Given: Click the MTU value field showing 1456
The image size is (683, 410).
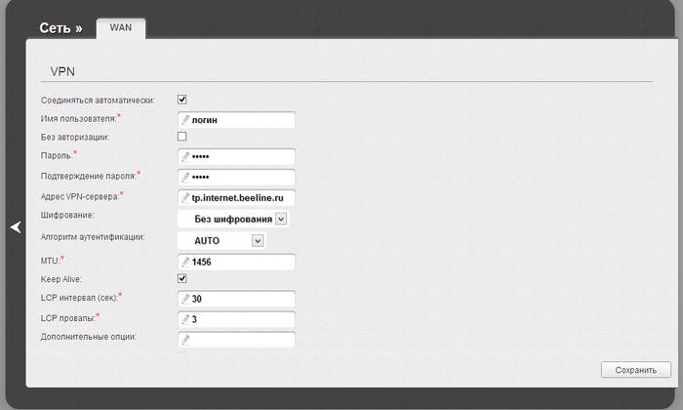Looking at the screenshot, I should (244, 262).
